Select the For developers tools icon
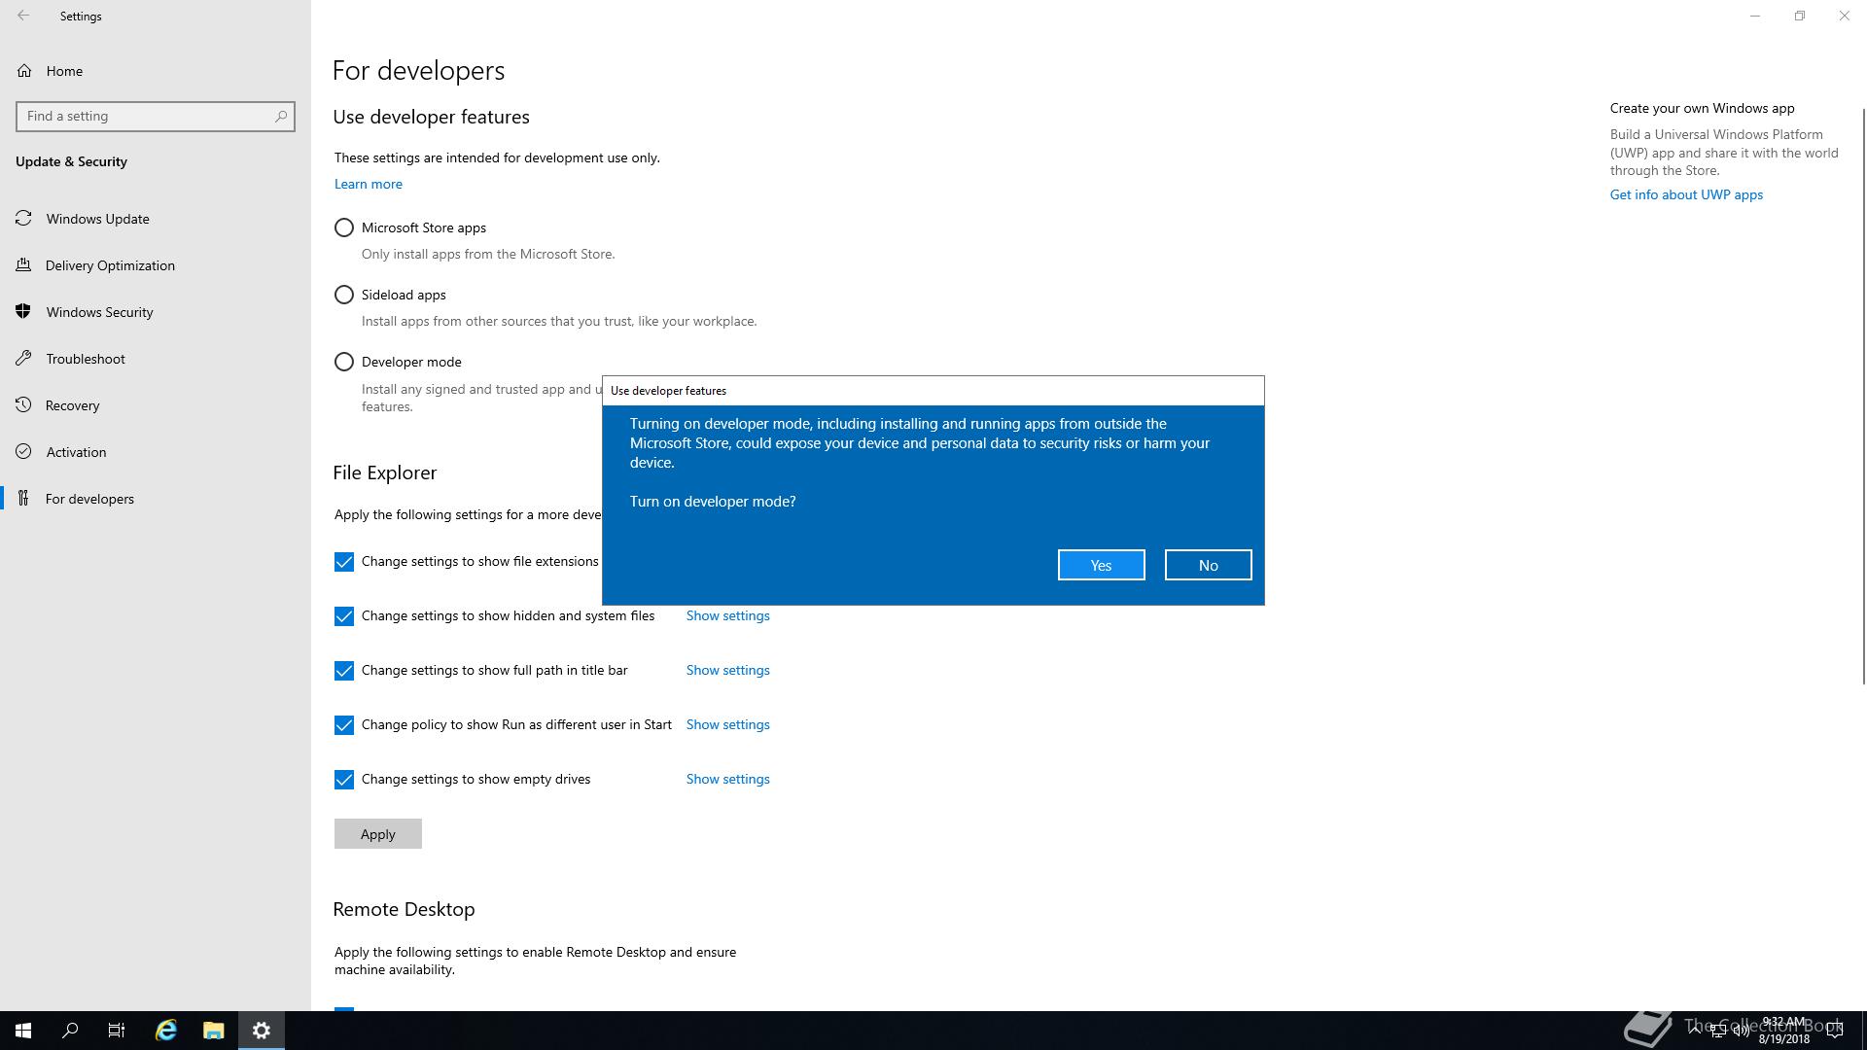Viewport: 1867px width, 1050px height. [x=24, y=499]
